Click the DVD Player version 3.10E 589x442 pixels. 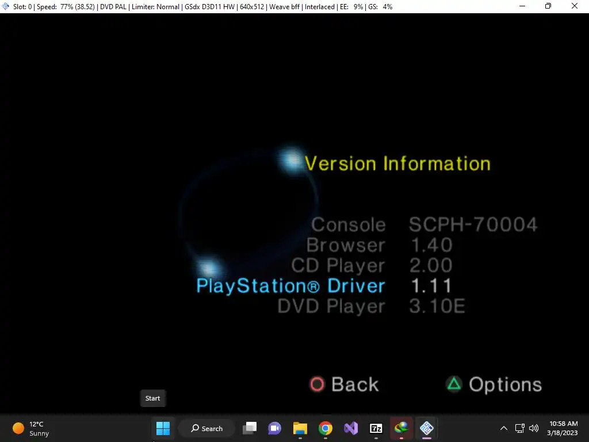[437, 306]
